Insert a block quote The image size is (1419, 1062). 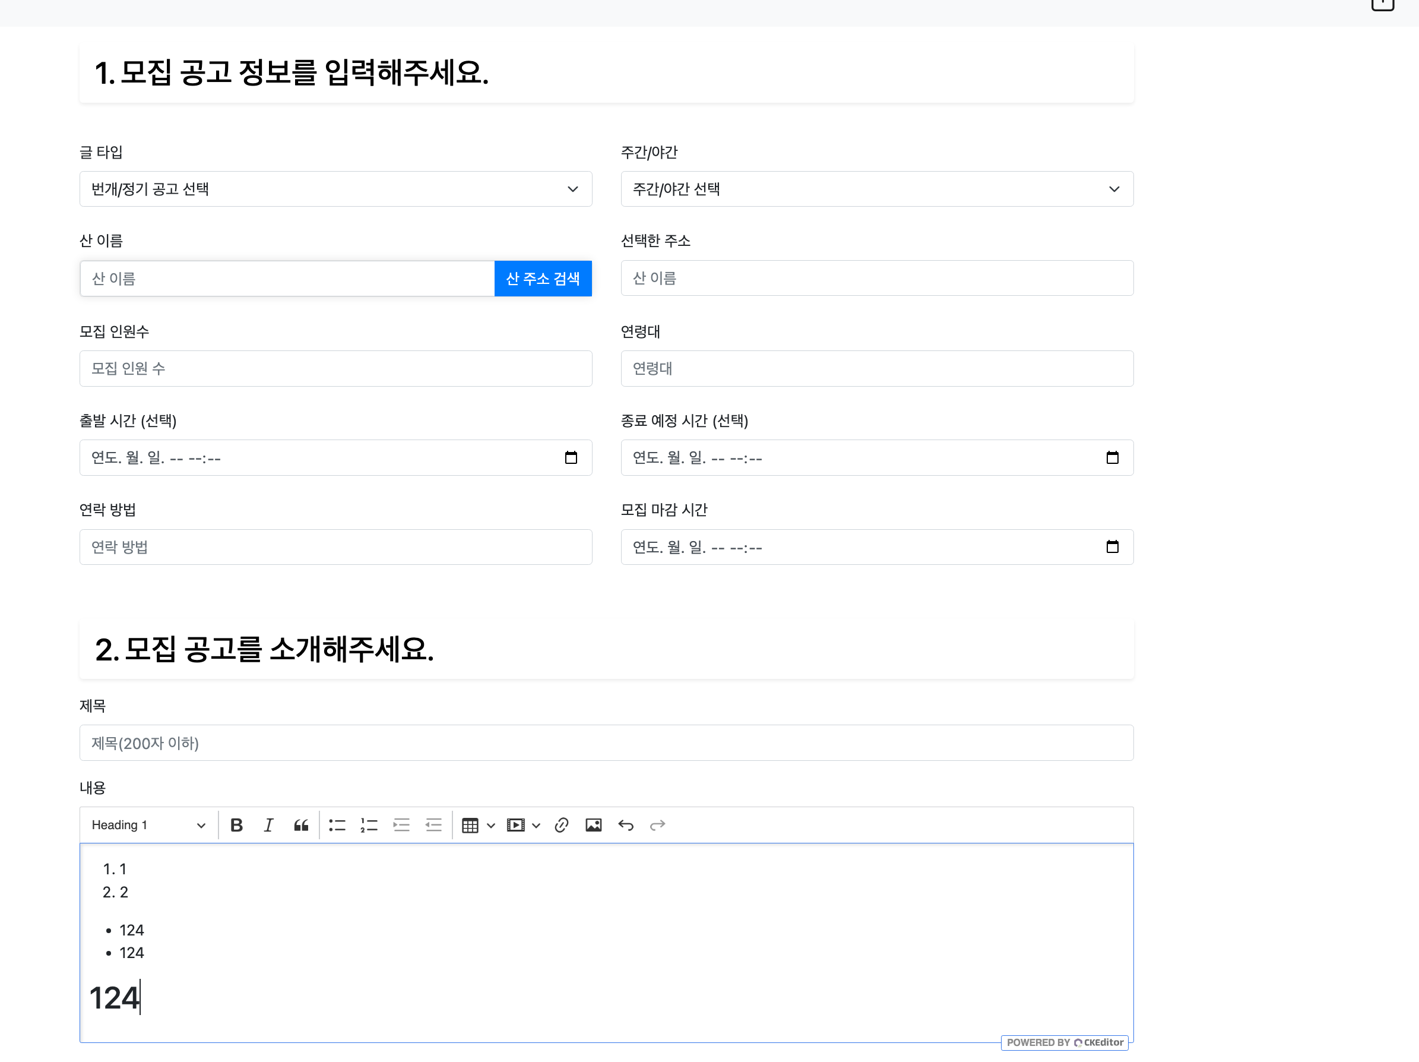point(301,824)
